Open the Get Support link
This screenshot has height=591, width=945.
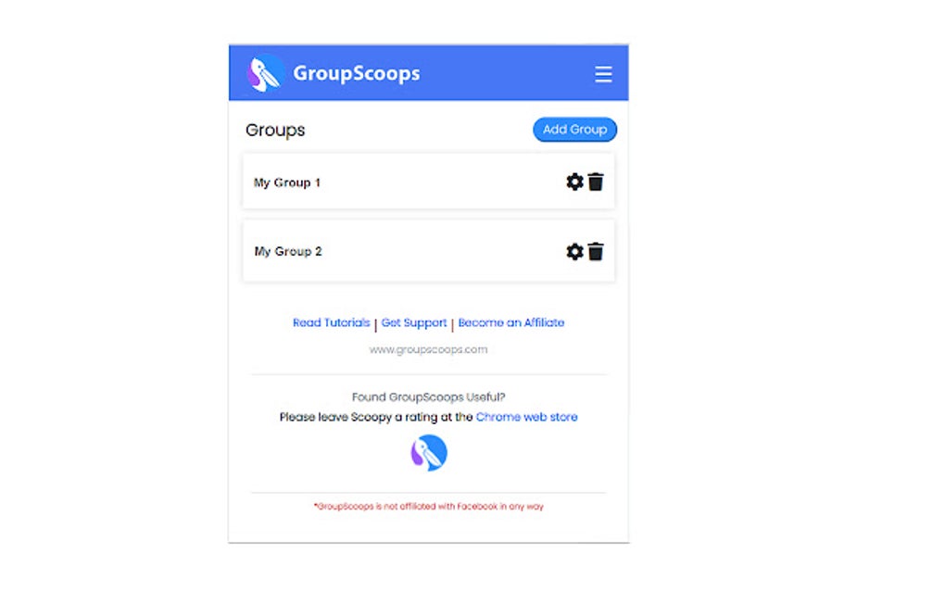[414, 323]
